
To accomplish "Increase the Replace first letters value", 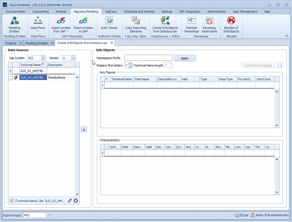I will [131, 64].
